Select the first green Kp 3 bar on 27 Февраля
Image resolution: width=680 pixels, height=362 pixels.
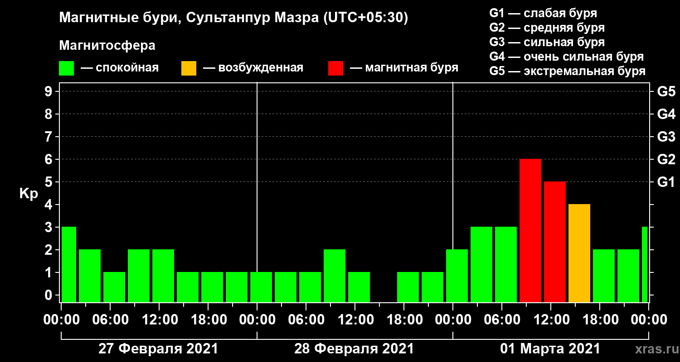pos(69,265)
